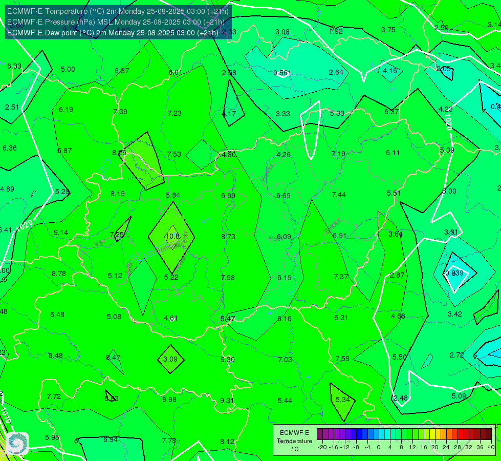This screenshot has width=501, height=461.
Task: Click the 3.33 map value
Action: pos(283,114)
